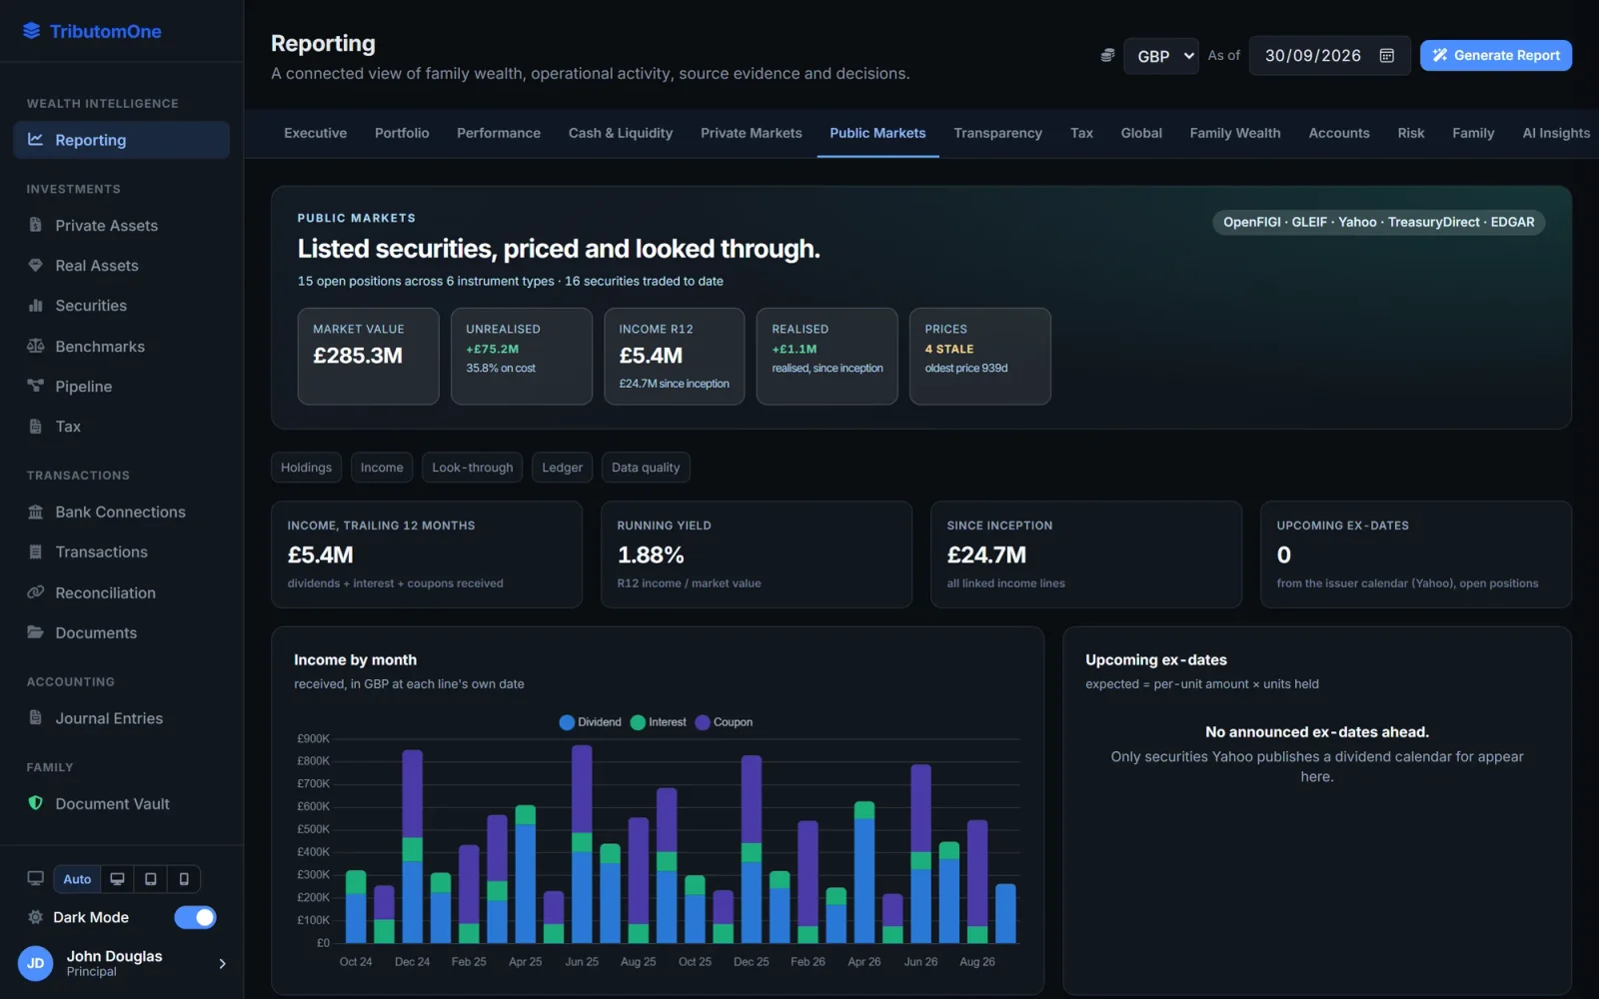Screen dimensions: 1599x999
Task: Toggle the Interest legend color swatch
Action: (638, 722)
